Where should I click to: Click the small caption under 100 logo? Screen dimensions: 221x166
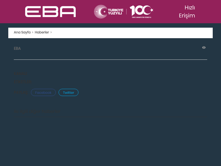pos(141,17)
